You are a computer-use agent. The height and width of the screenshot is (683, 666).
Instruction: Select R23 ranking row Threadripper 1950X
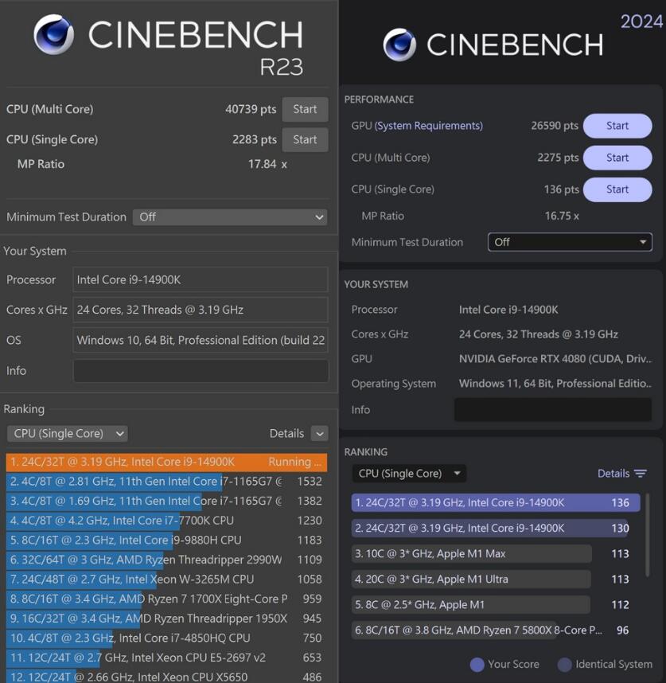167,619
